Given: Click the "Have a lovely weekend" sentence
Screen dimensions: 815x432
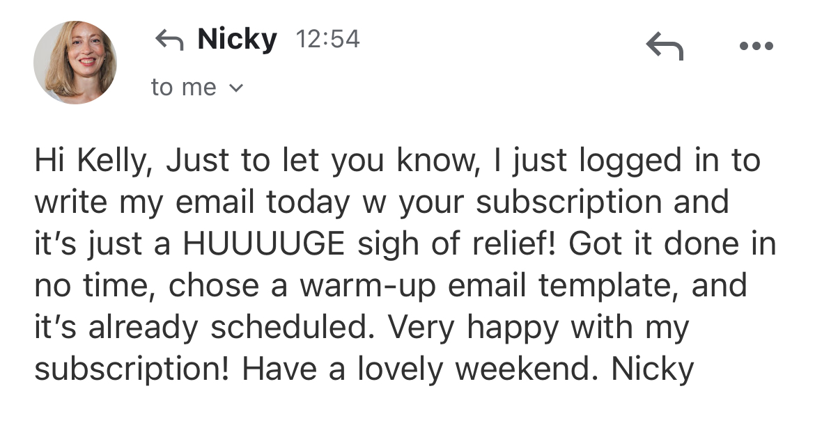Looking at the screenshot, I should [x=421, y=369].
